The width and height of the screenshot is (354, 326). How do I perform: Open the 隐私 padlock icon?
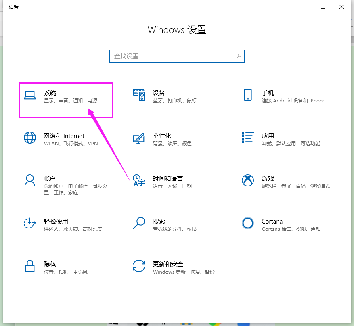pos(30,266)
